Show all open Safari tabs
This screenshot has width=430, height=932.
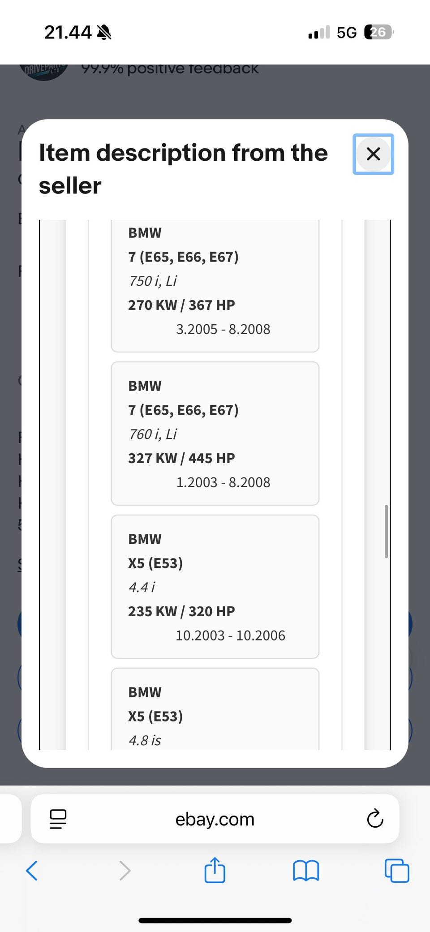[397, 870]
